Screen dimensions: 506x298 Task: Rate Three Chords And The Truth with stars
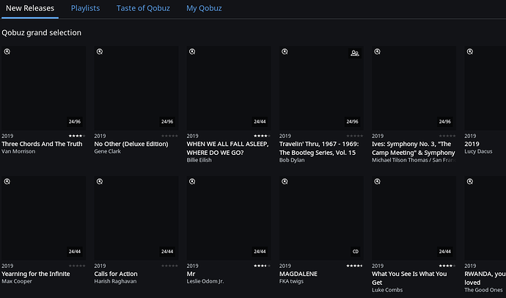coord(77,136)
